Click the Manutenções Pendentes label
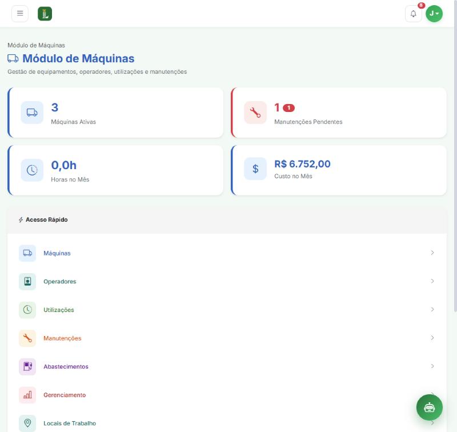Viewport: 457px width, 432px height. coord(308,122)
